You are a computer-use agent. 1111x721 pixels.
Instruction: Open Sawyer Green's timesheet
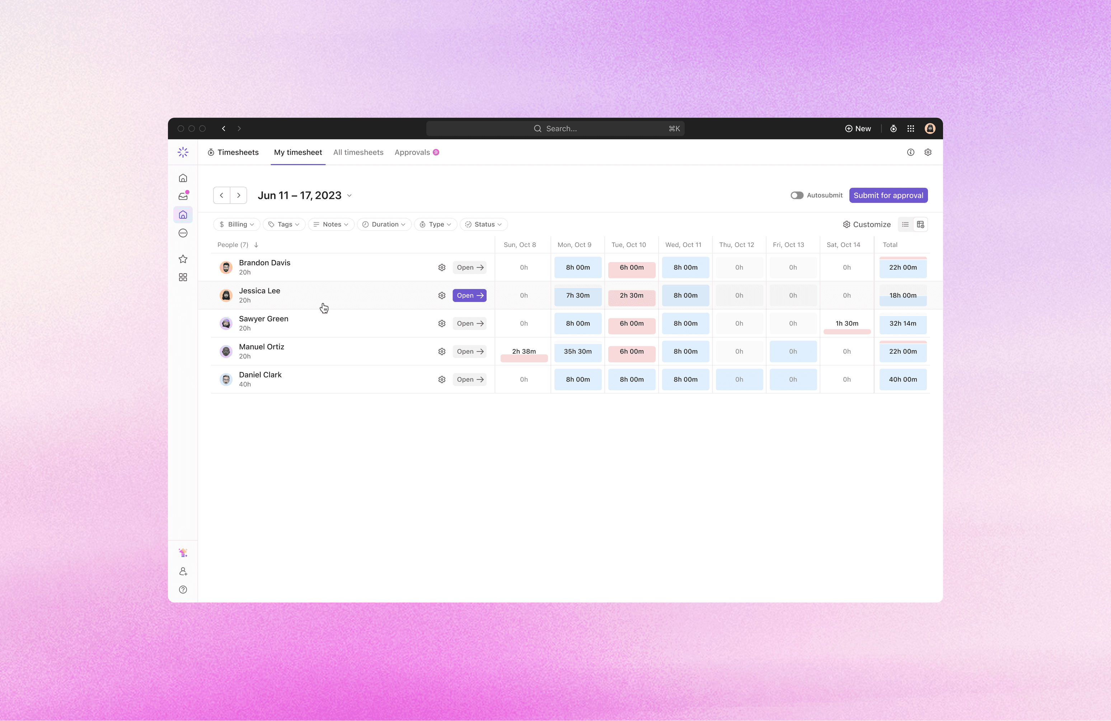[470, 324]
